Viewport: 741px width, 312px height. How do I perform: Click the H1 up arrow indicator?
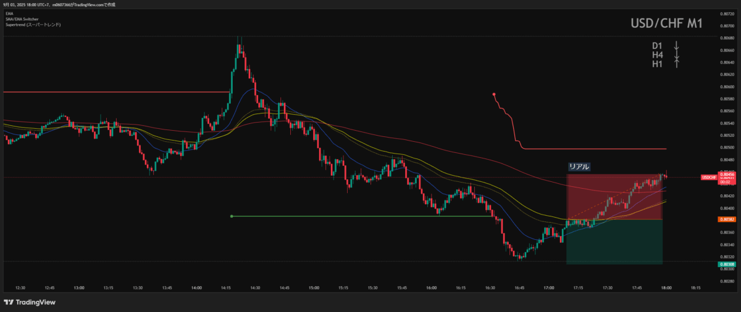tap(676, 64)
